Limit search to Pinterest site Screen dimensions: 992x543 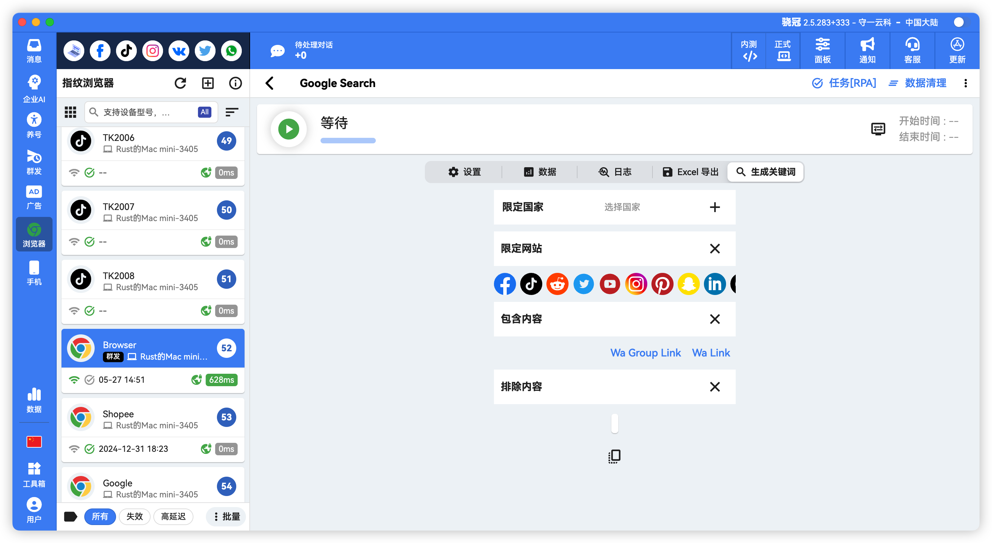(662, 284)
